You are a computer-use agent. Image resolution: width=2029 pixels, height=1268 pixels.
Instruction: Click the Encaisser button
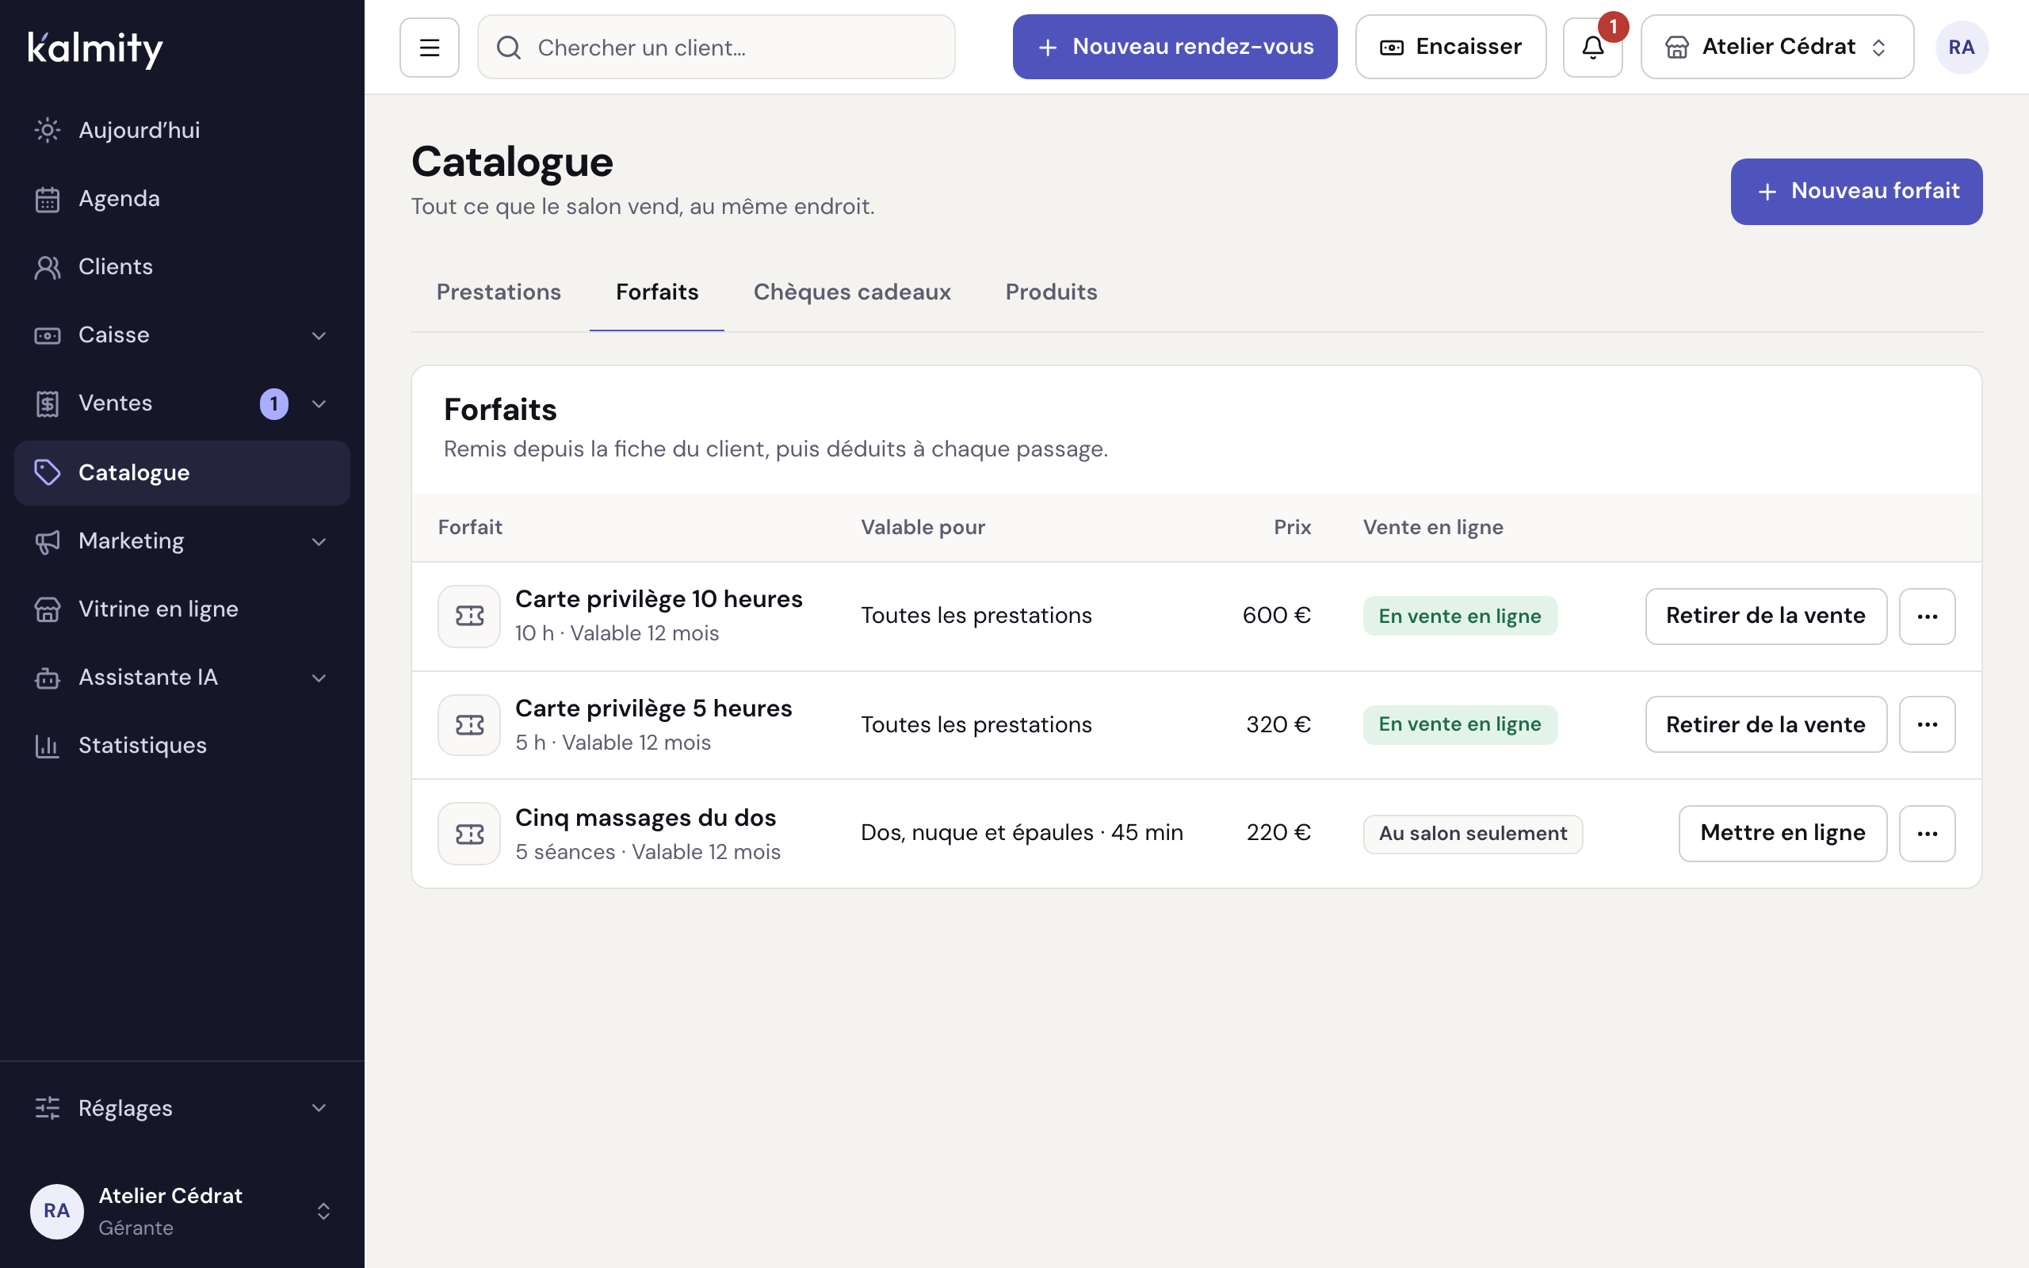coord(1450,47)
